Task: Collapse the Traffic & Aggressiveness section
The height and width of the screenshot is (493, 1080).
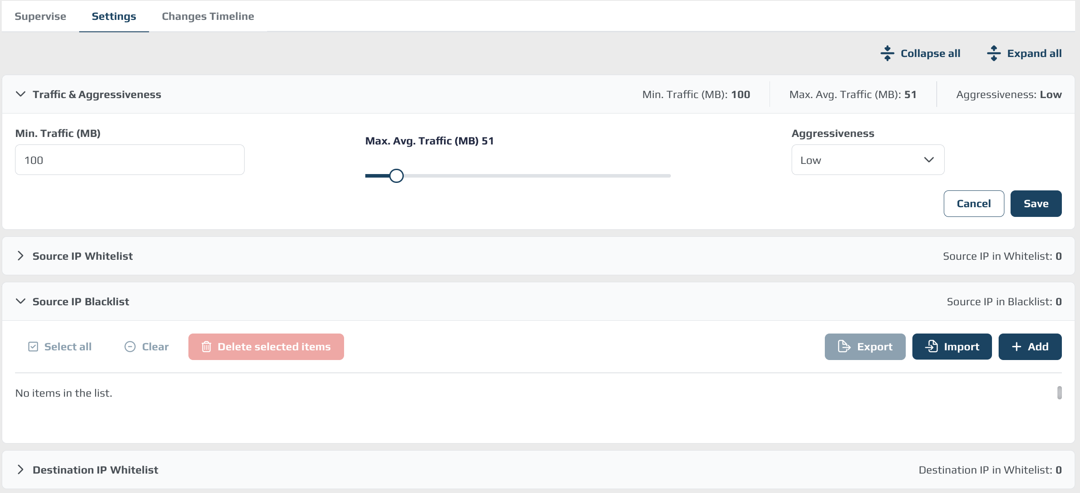Action: tap(20, 94)
